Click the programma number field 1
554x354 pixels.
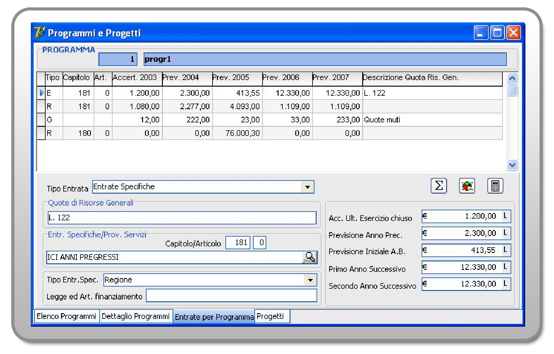[118, 59]
